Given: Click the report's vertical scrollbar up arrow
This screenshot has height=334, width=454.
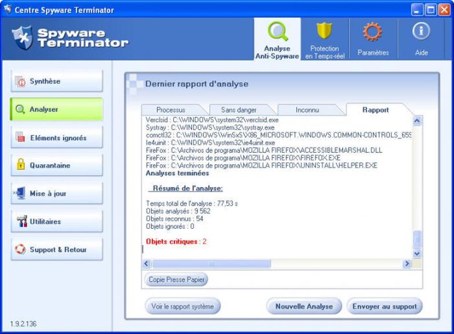Looking at the screenshot, I should pyautogui.click(x=417, y=120).
